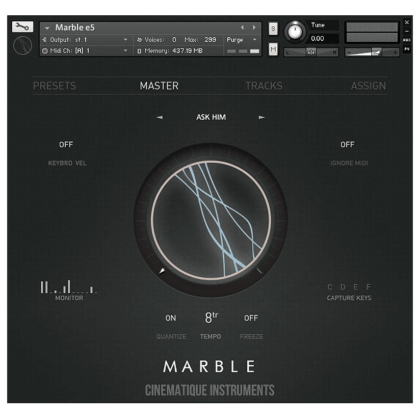Go to previous preset left of ASK HIM

pyautogui.click(x=160, y=117)
